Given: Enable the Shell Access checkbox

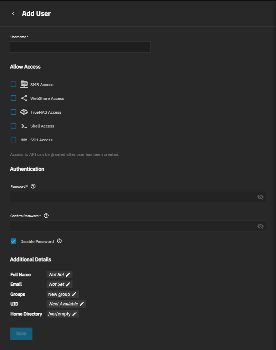Looking at the screenshot, I should pyautogui.click(x=13, y=126).
